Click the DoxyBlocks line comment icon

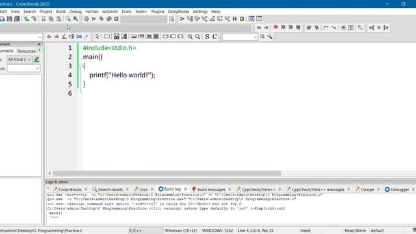tap(333, 27)
